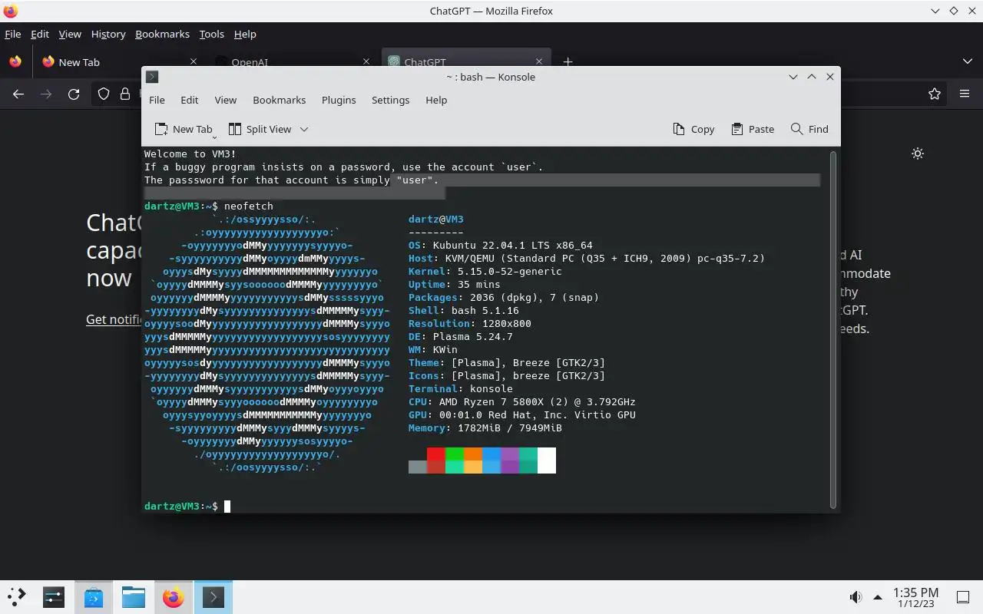Viewport: 983px width, 614px height.
Task: Switch to the ChatGPT browser tab
Action: [x=465, y=61]
